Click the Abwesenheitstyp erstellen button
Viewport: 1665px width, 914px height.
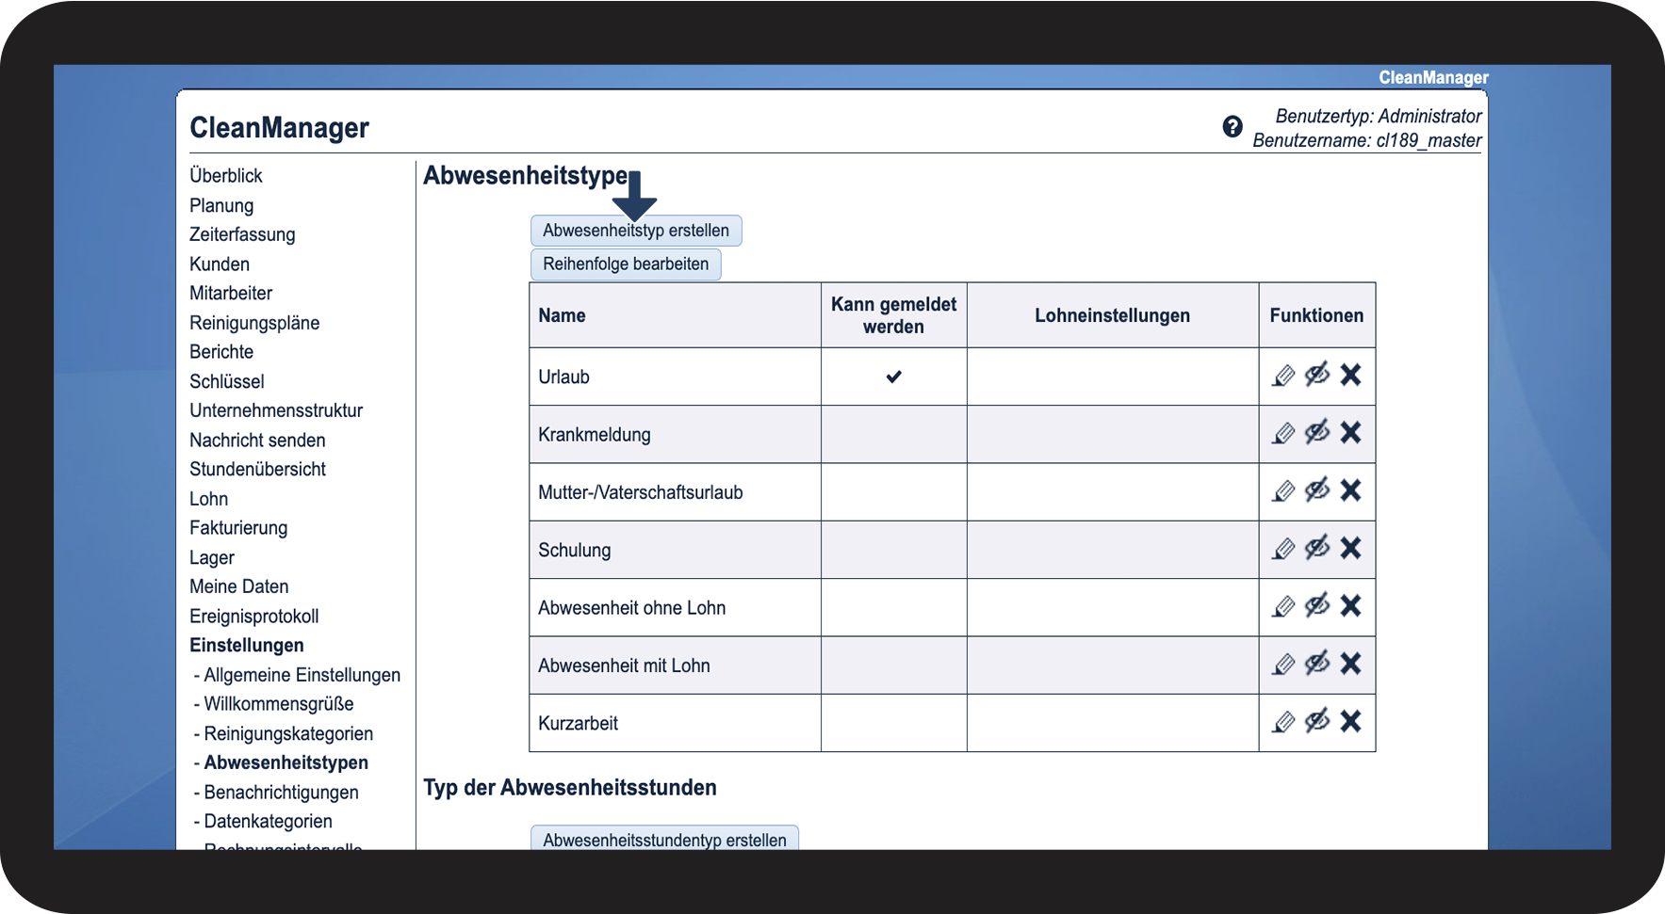pyautogui.click(x=636, y=231)
